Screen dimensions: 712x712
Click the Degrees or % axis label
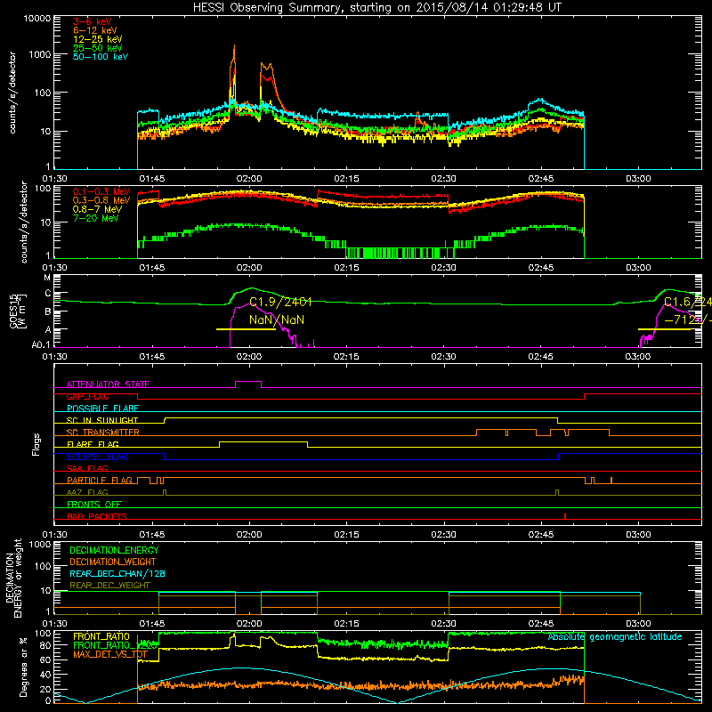(23, 667)
